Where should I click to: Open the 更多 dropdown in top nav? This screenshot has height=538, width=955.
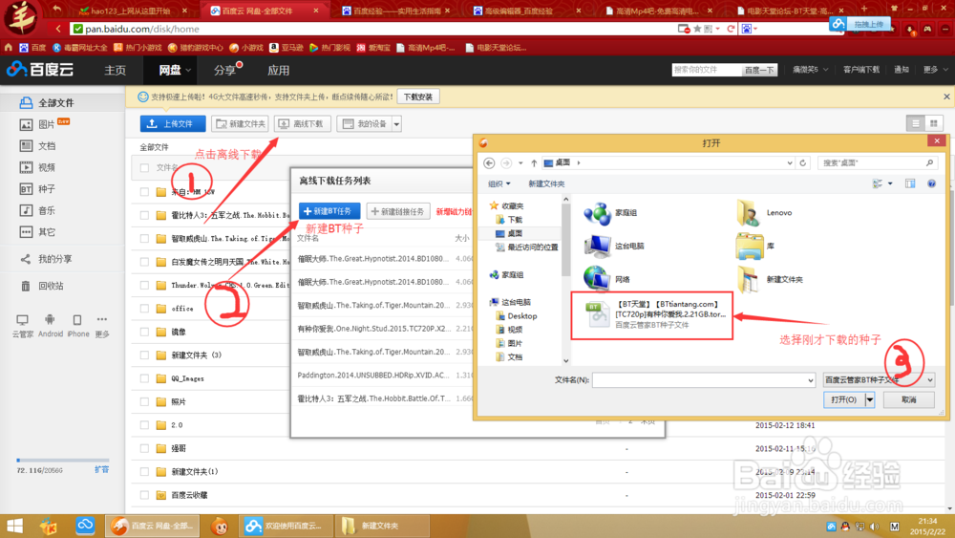pos(935,70)
